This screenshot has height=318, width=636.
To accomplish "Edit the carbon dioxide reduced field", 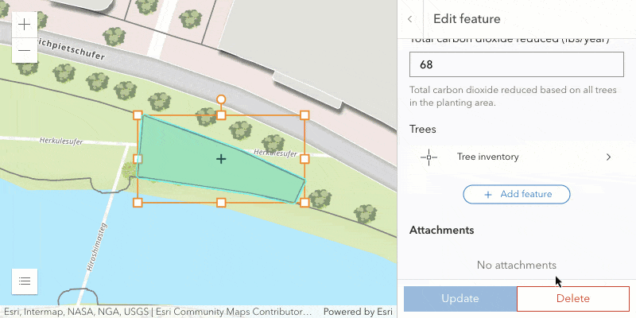I will 516,64.
